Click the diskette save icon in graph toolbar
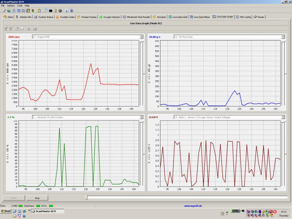Image resolution: width=292 pixels, height=219 pixels. (x=22, y=28)
